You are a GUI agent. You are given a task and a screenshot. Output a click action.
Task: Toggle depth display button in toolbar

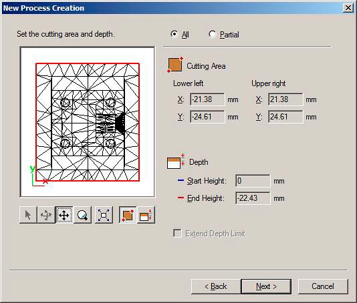point(146,215)
